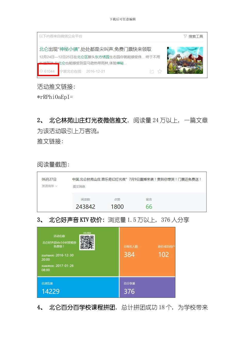This screenshot has width=245, height=347.
Task: Click the 砍价成功用户 label
Action: coord(166,247)
